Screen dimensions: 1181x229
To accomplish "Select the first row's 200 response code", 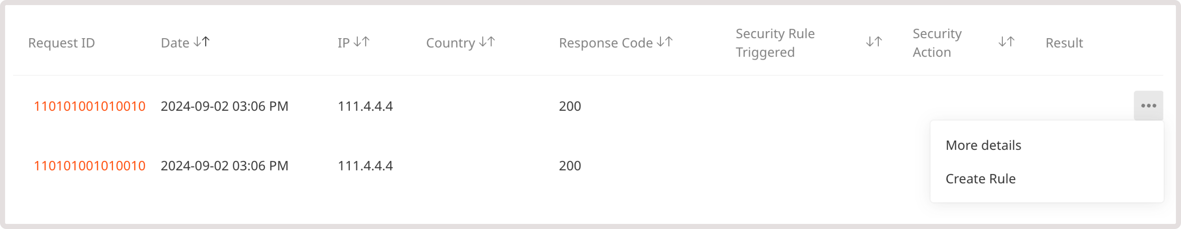I will (570, 106).
